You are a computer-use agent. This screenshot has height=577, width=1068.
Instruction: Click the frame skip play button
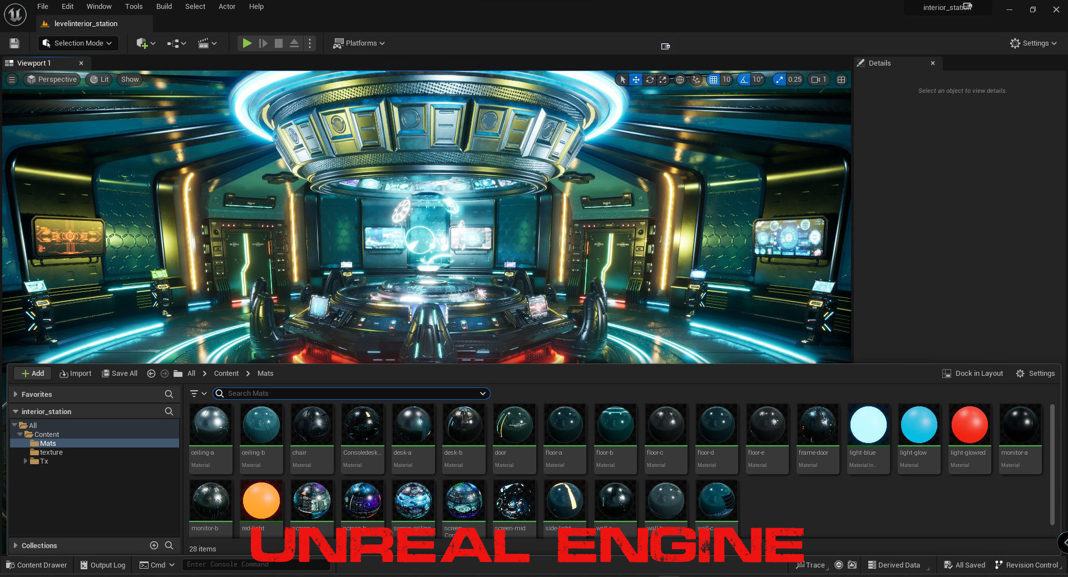click(x=263, y=43)
